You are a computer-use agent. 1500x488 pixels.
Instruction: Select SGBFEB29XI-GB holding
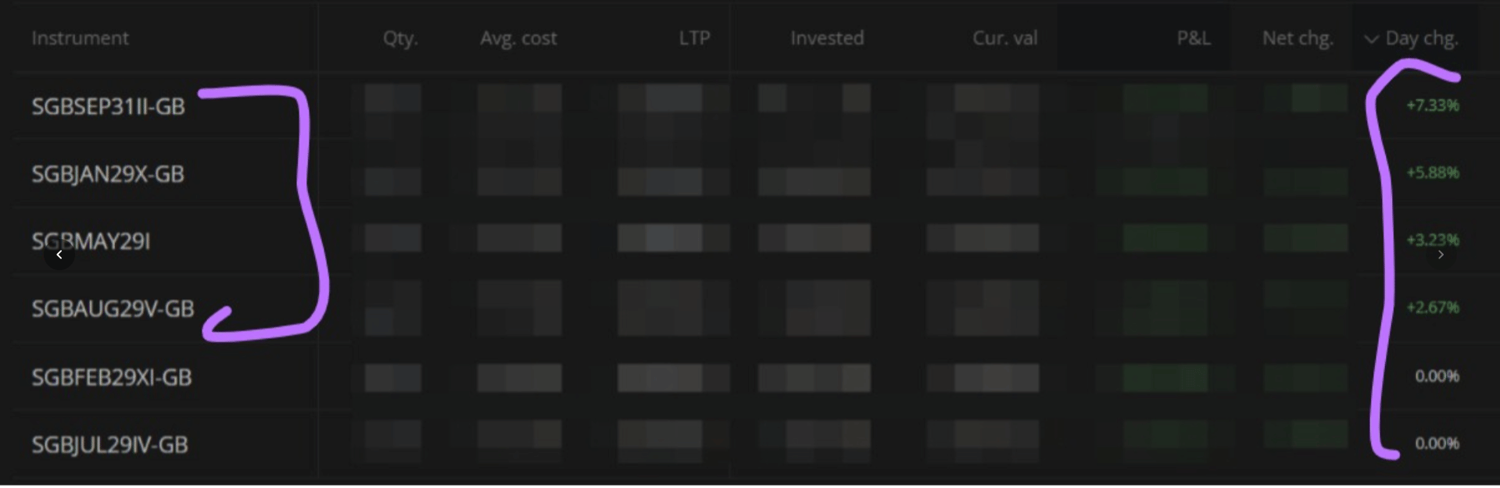click(112, 377)
